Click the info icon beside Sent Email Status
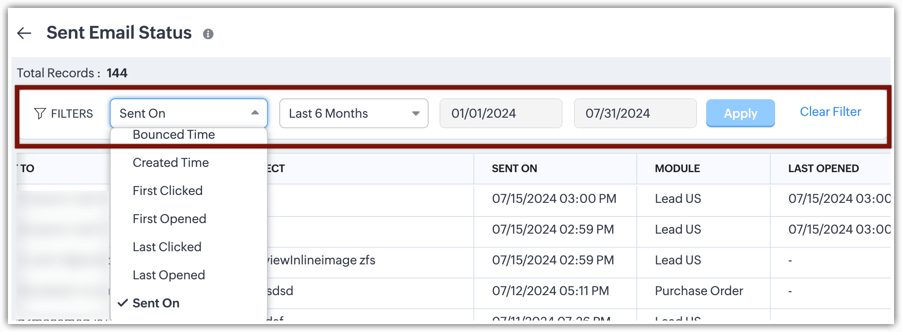This screenshot has width=902, height=332. click(208, 34)
